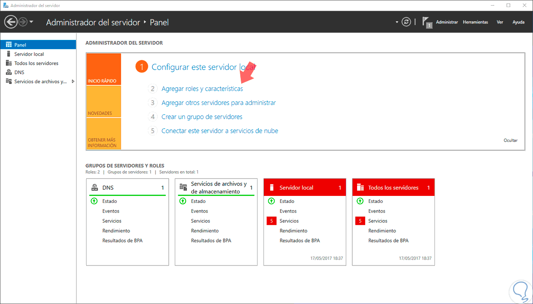Click the DNS tile server icon

coord(94,187)
